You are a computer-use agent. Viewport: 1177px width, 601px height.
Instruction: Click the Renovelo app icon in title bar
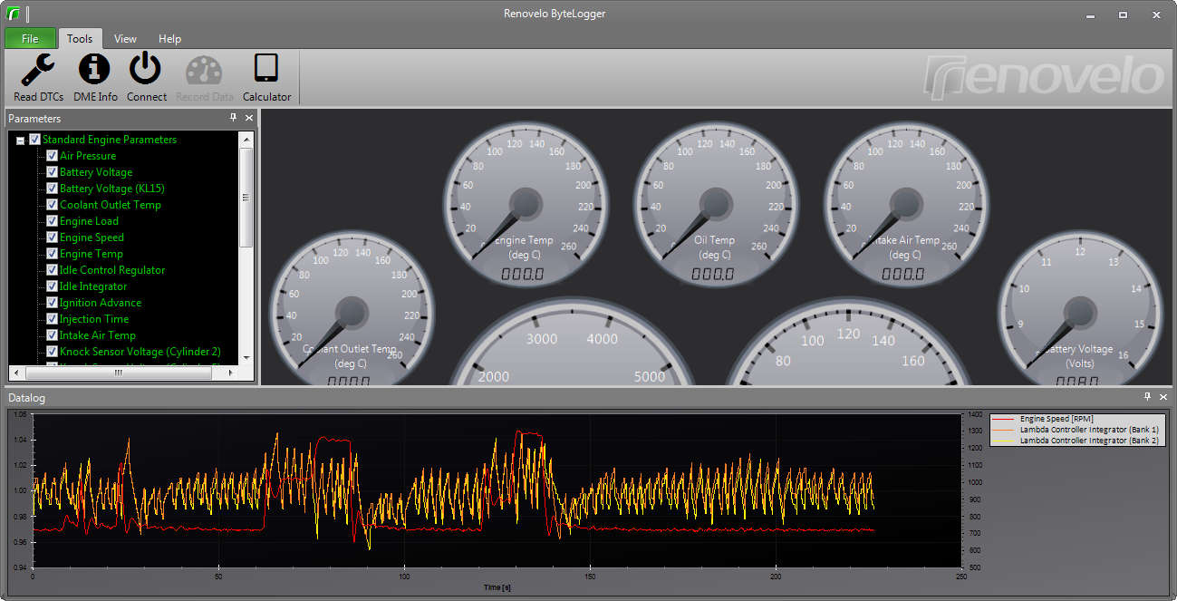pos(14,14)
